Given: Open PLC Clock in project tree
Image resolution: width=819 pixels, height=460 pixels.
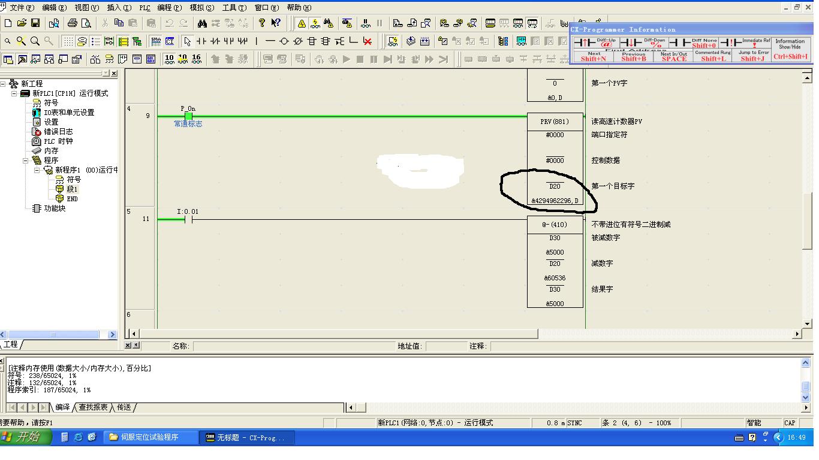Looking at the screenshot, I should (x=58, y=141).
